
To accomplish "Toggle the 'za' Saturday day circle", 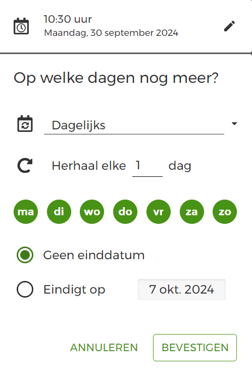I will pyautogui.click(x=192, y=212).
